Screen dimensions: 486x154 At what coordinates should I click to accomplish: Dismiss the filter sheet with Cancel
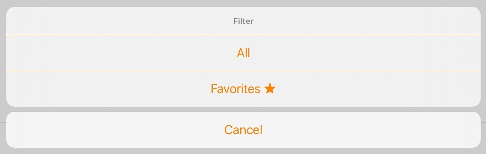tap(243, 130)
